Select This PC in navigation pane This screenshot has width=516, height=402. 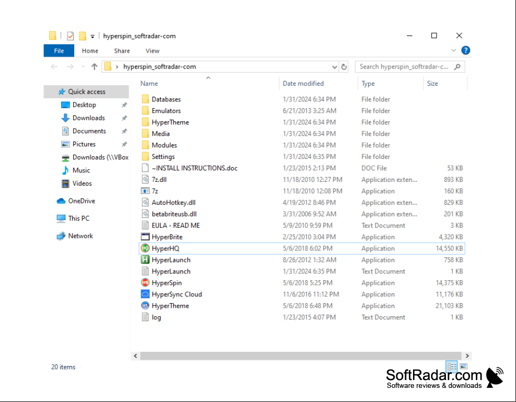pyautogui.click(x=73, y=219)
